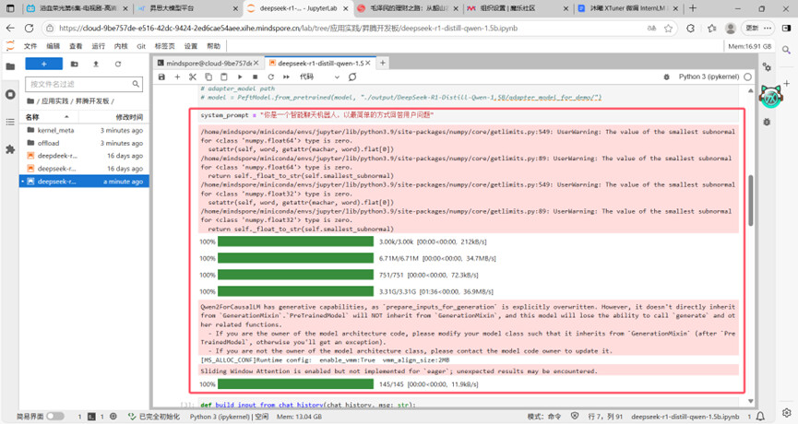
Task: Save the notebook with the save icon
Action: point(162,77)
